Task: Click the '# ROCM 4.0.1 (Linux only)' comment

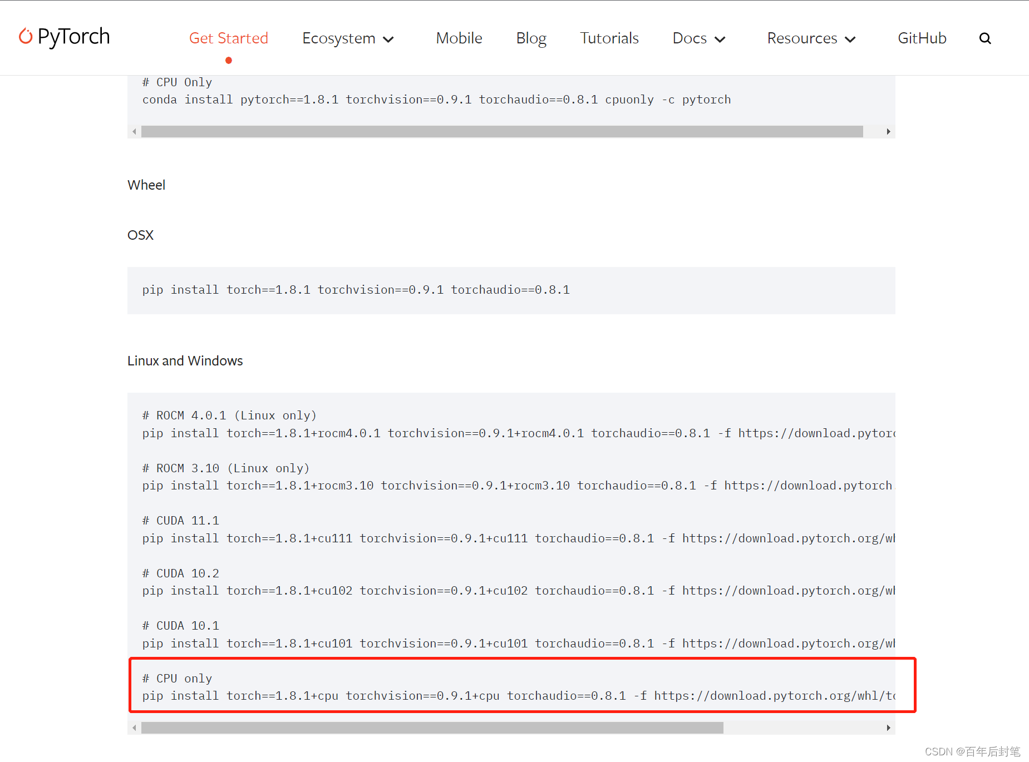Action: point(229,415)
